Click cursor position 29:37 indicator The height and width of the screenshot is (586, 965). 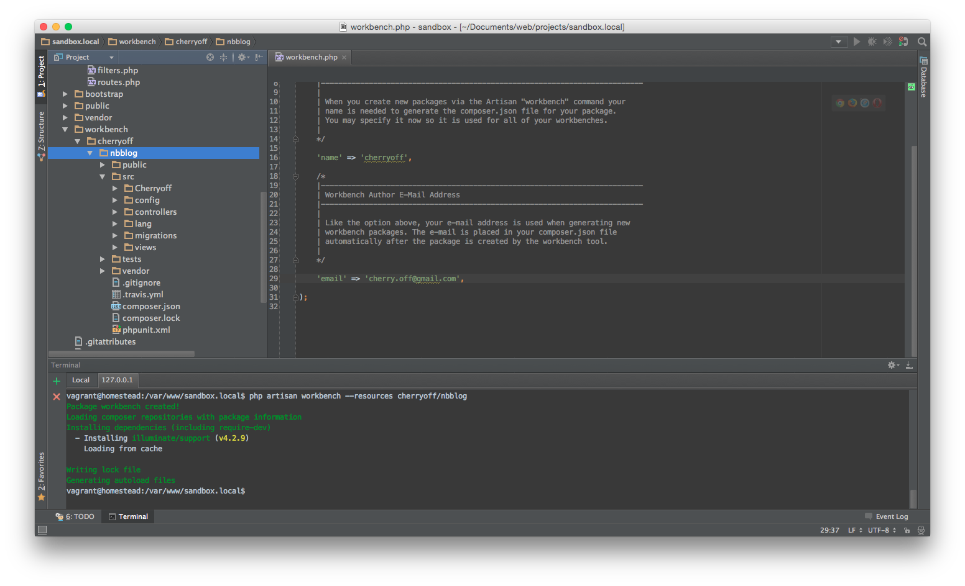click(829, 530)
